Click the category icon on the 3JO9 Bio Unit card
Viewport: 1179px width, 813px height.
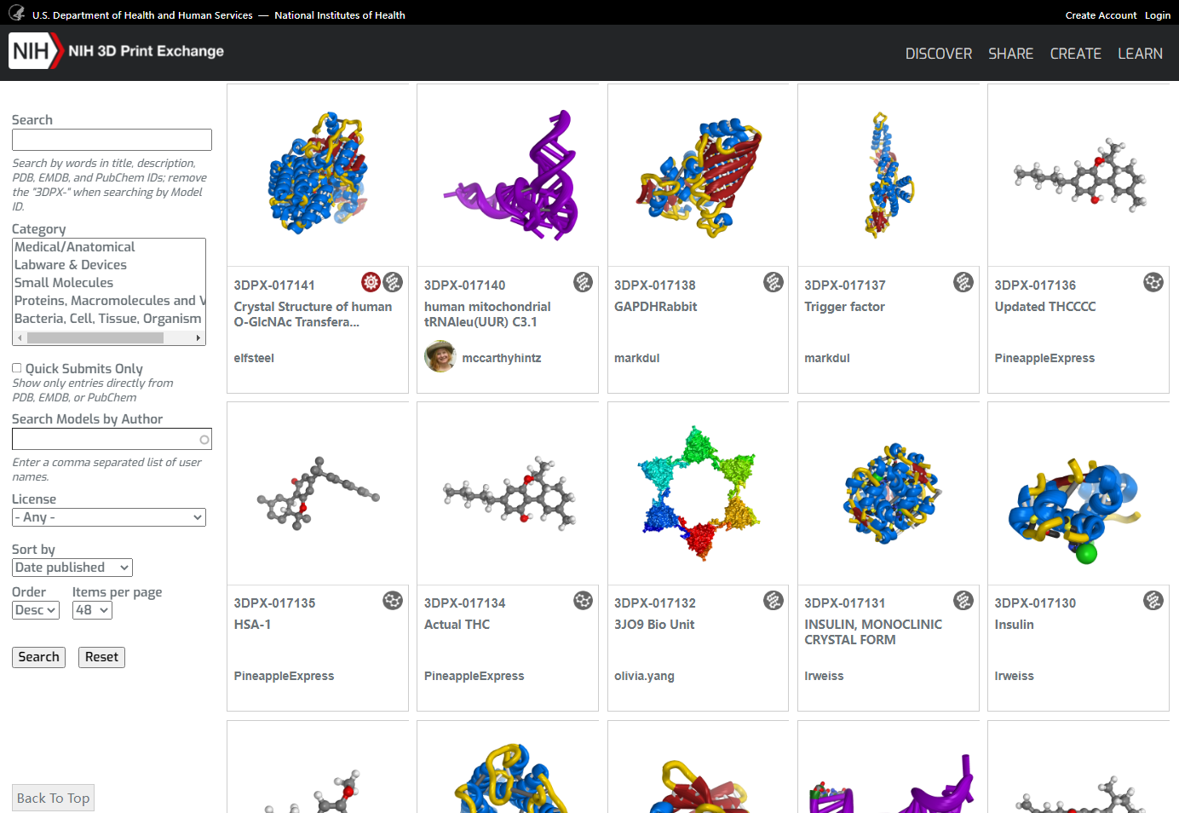click(774, 600)
